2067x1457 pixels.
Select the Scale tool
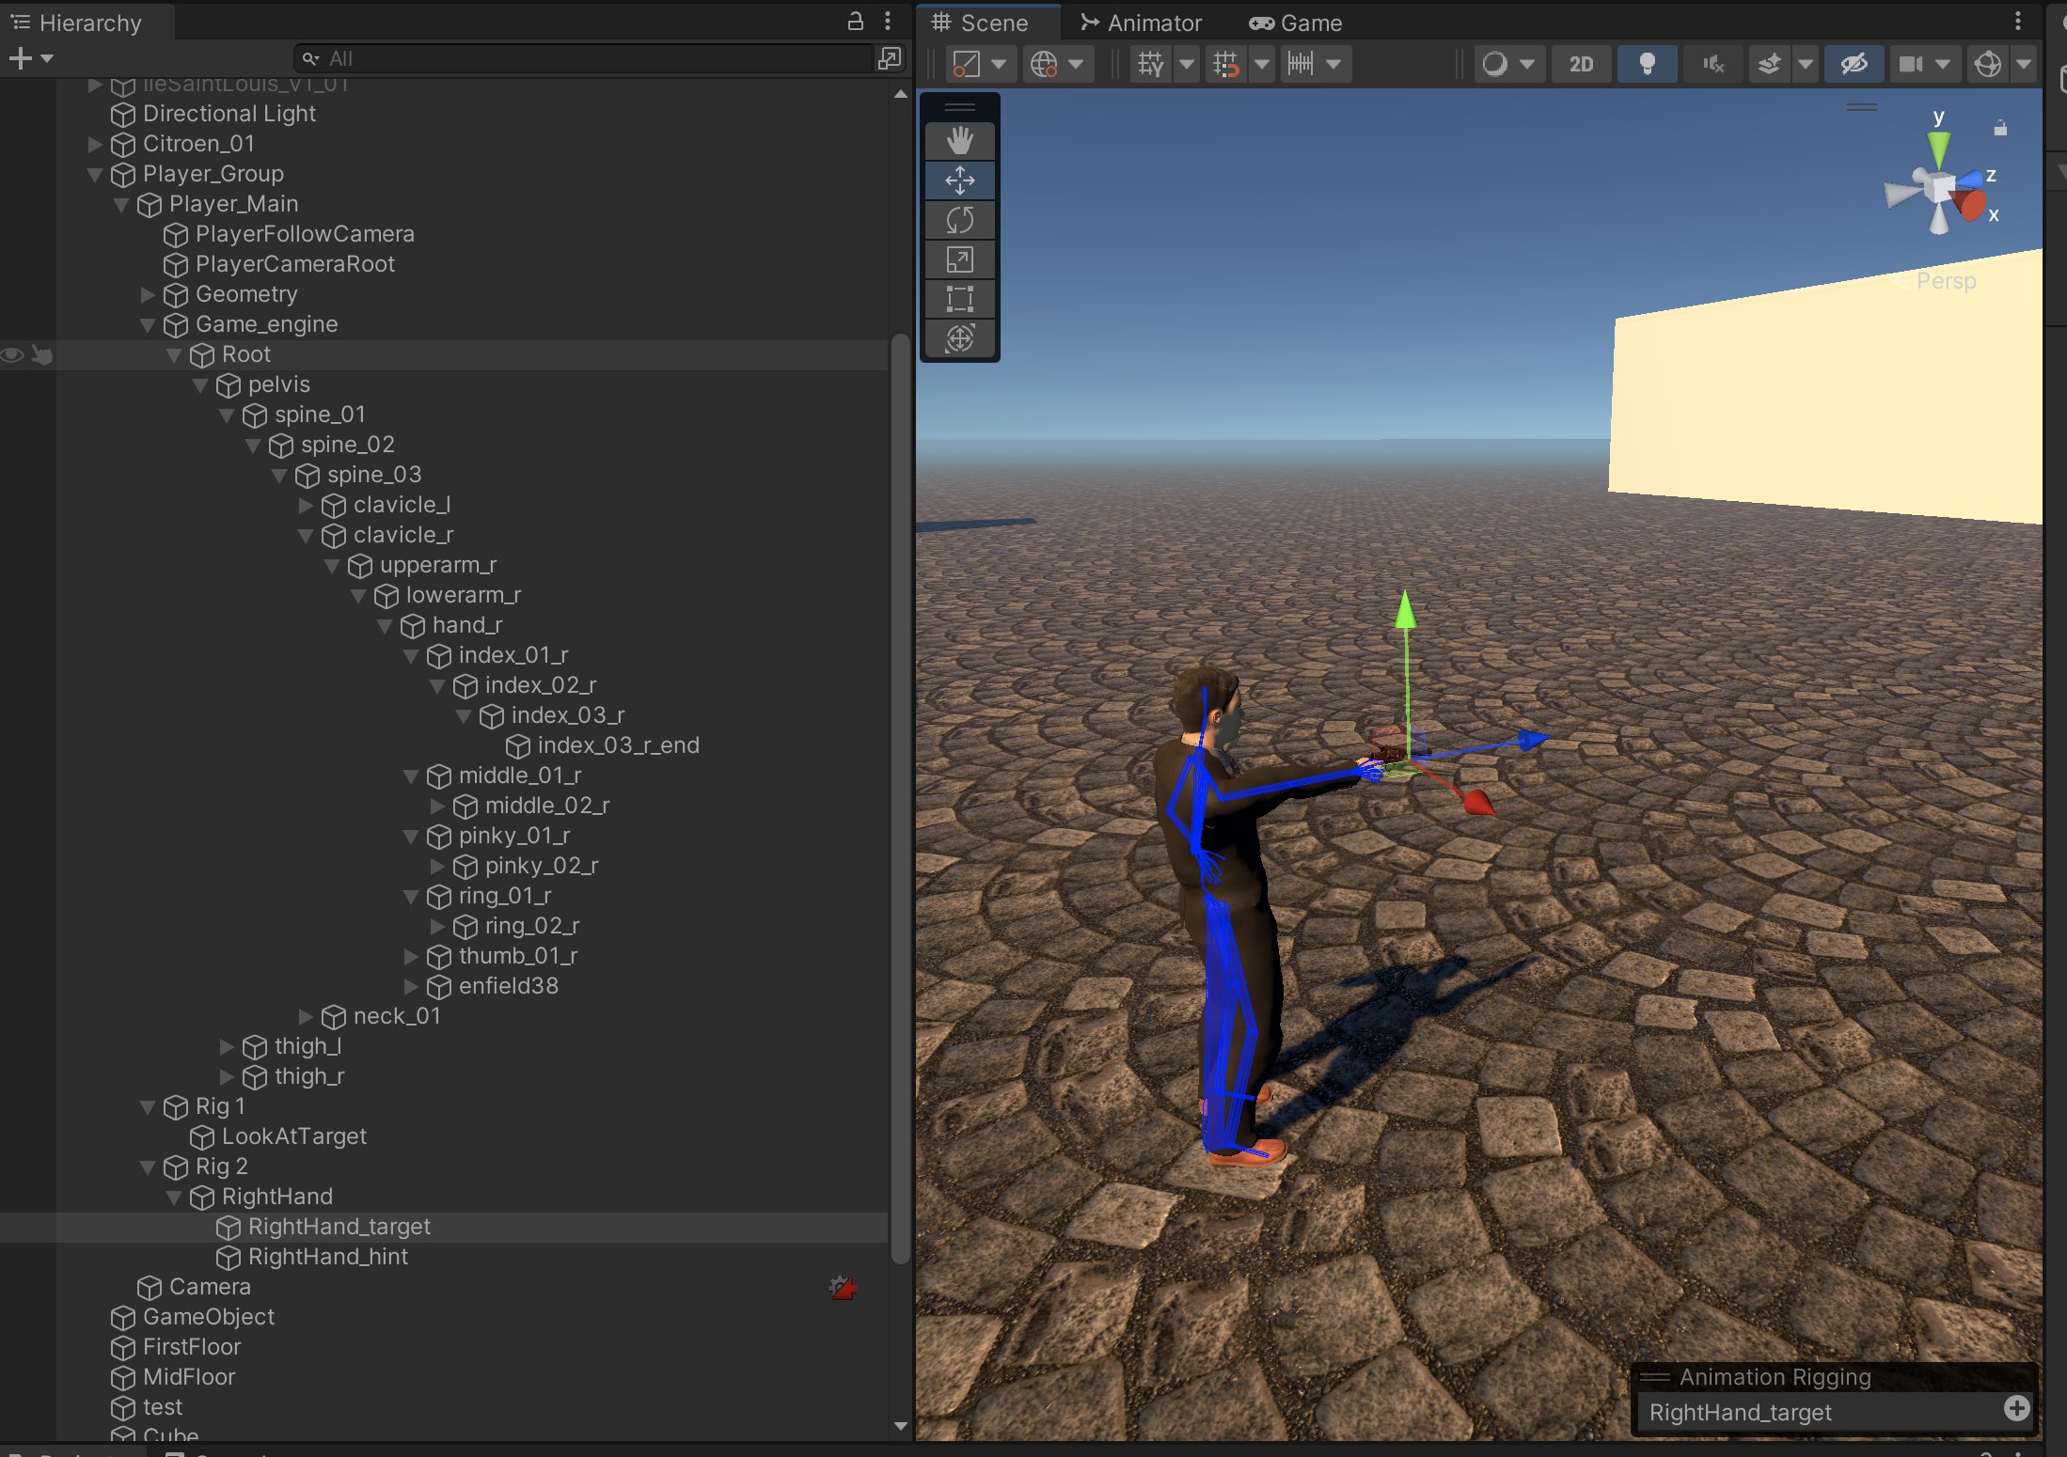click(959, 259)
